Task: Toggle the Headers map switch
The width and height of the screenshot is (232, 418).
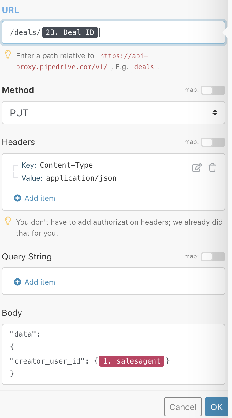Action: pos(213,142)
